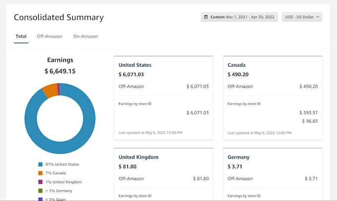Click the total earnings $ 6,649.15
Image resolution: width=337 pixels, height=201 pixels.
60,71
